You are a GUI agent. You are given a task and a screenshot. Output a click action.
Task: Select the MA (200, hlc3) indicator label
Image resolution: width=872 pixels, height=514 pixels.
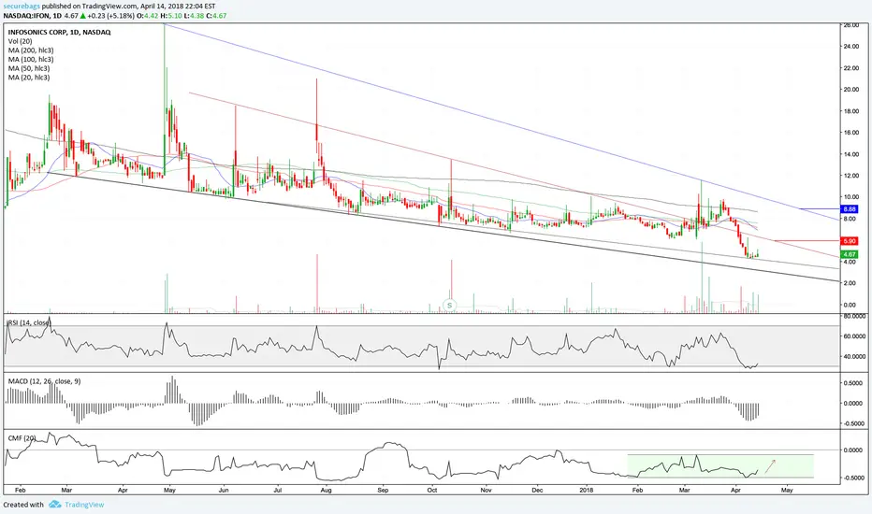point(31,50)
